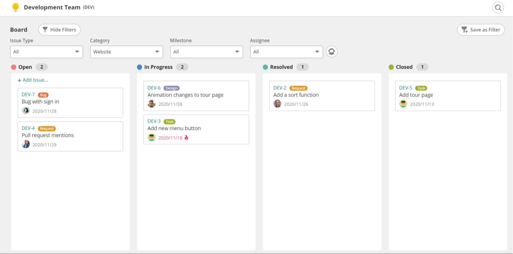Click the Request tag on DEV-2
The image size is (513, 254).
[x=298, y=88]
